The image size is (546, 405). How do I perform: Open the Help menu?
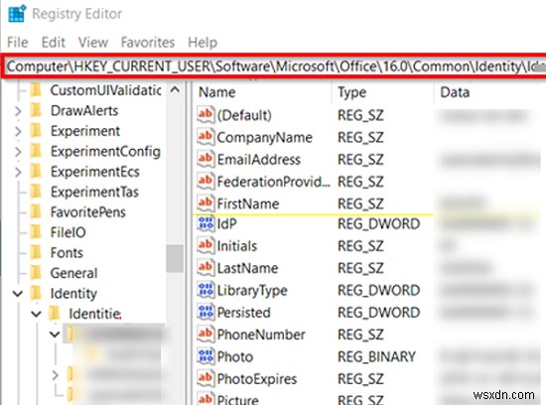click(x=203, y=43)
